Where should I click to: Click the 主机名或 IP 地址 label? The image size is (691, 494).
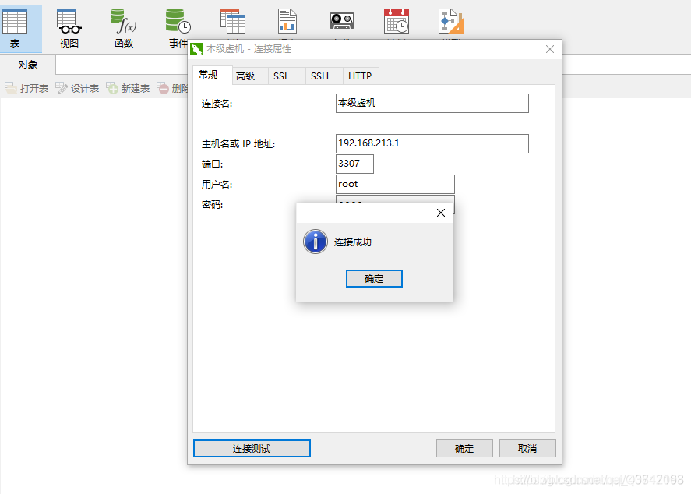click(238, 144)
